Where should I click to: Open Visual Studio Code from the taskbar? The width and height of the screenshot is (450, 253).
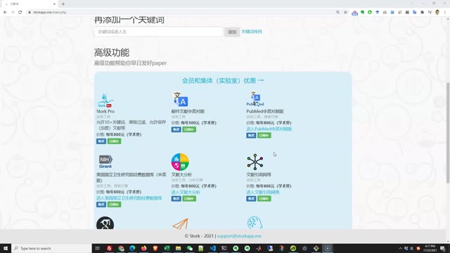(x=212, y=248)
